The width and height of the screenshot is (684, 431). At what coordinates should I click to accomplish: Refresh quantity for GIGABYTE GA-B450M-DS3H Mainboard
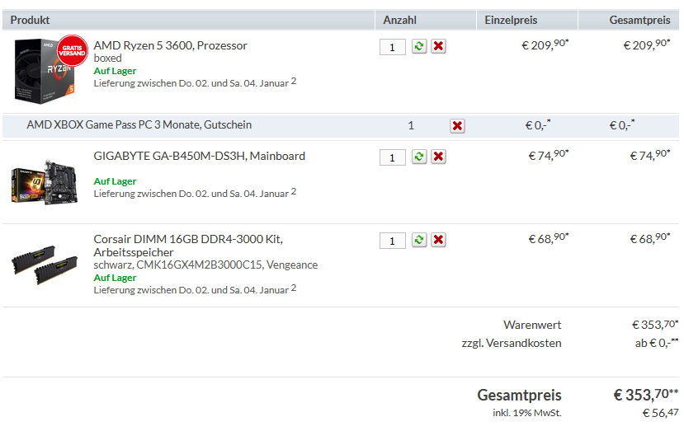(x=419, y=157)
